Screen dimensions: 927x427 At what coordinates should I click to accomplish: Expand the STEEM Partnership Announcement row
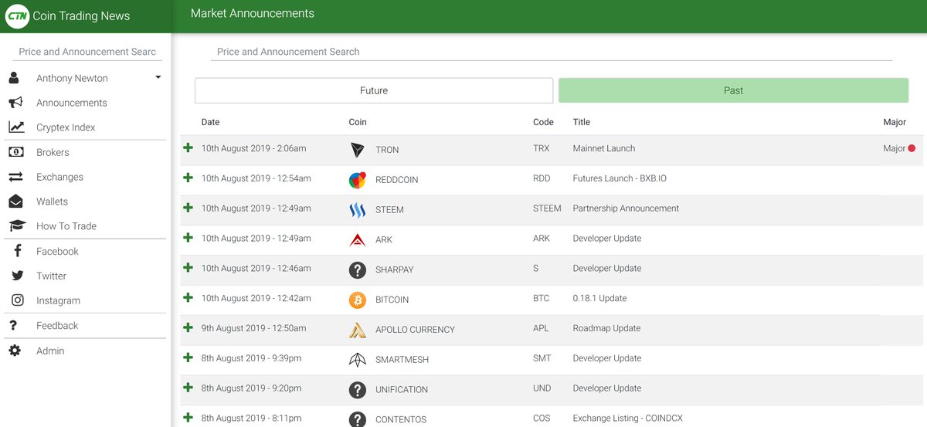pos(188,208)
